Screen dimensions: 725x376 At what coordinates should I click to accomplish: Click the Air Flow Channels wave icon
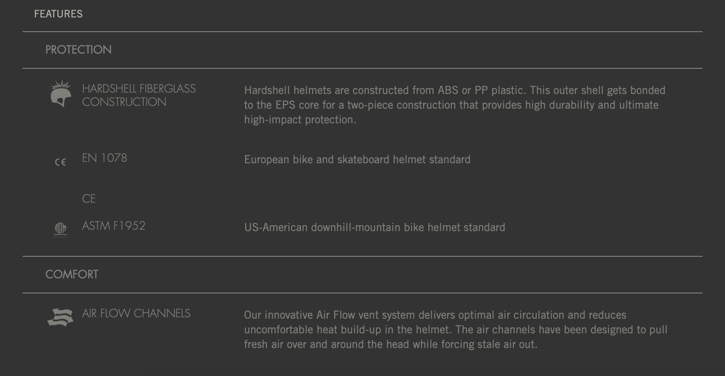pos(61,317)
